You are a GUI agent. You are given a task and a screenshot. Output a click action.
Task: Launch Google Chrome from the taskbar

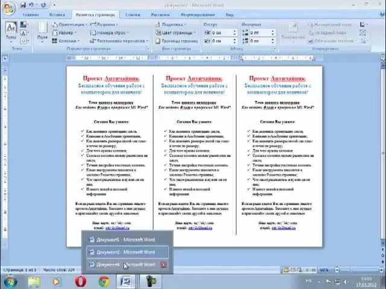104,282
